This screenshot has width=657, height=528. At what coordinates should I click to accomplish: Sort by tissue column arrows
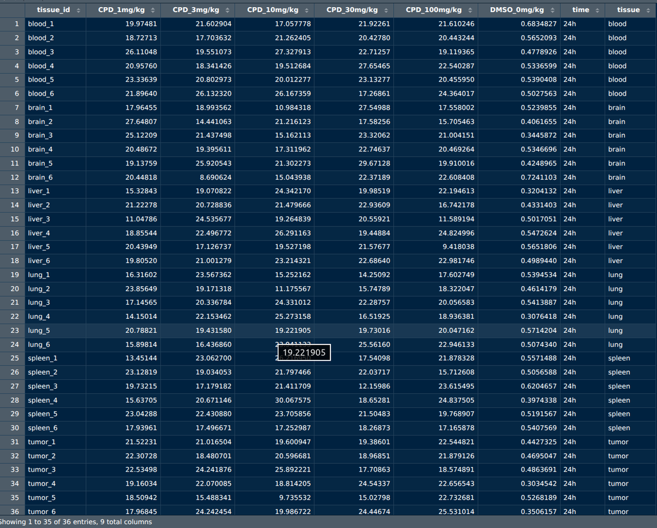[648, 10]
